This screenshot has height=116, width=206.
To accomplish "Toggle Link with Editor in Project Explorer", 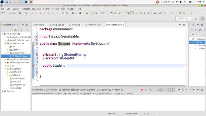I will click(15, 30).
